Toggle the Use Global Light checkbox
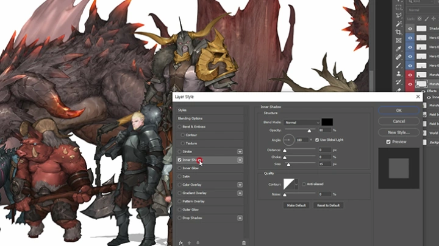This screenshot has height=246, width=439. point(317,140)
